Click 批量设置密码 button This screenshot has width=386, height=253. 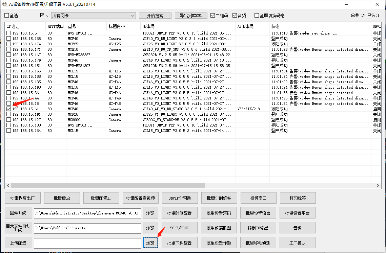click(x=219, y=213)
